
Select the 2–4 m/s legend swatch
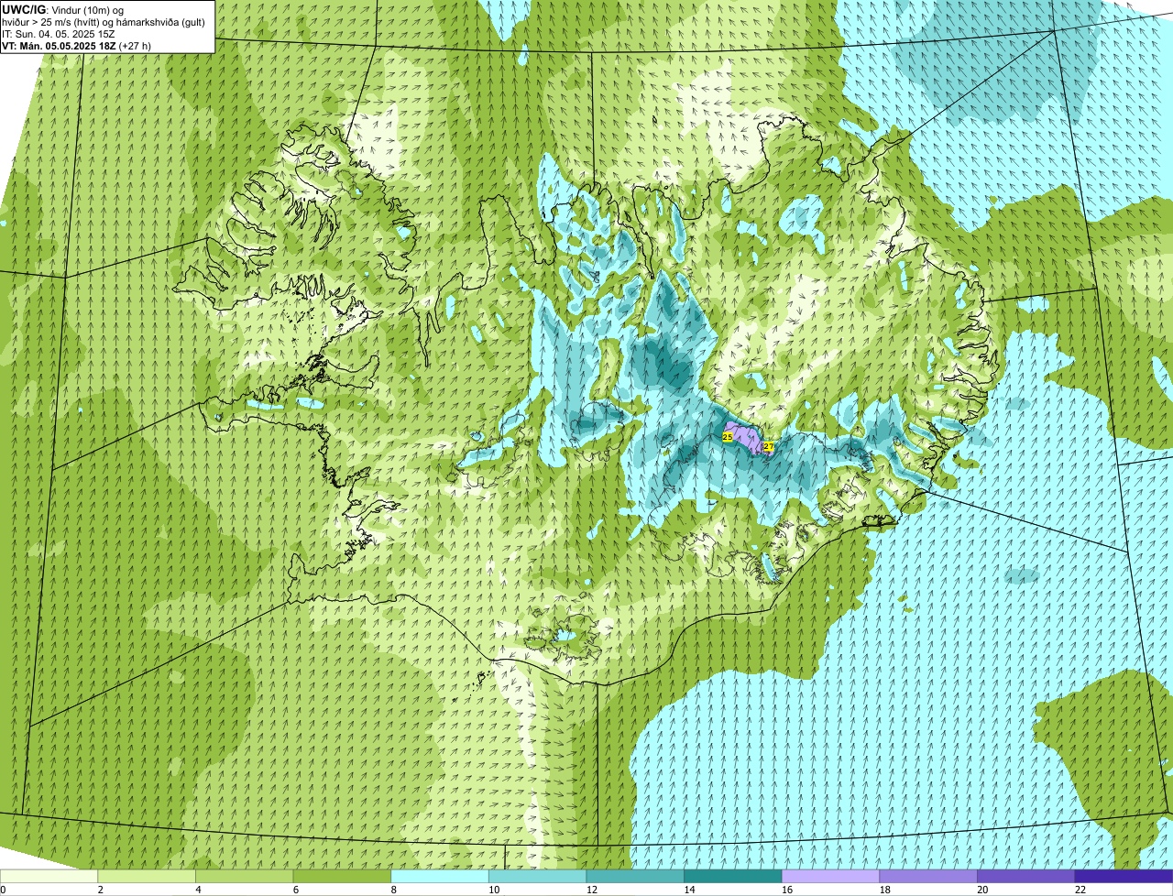(x=147, y=876)
